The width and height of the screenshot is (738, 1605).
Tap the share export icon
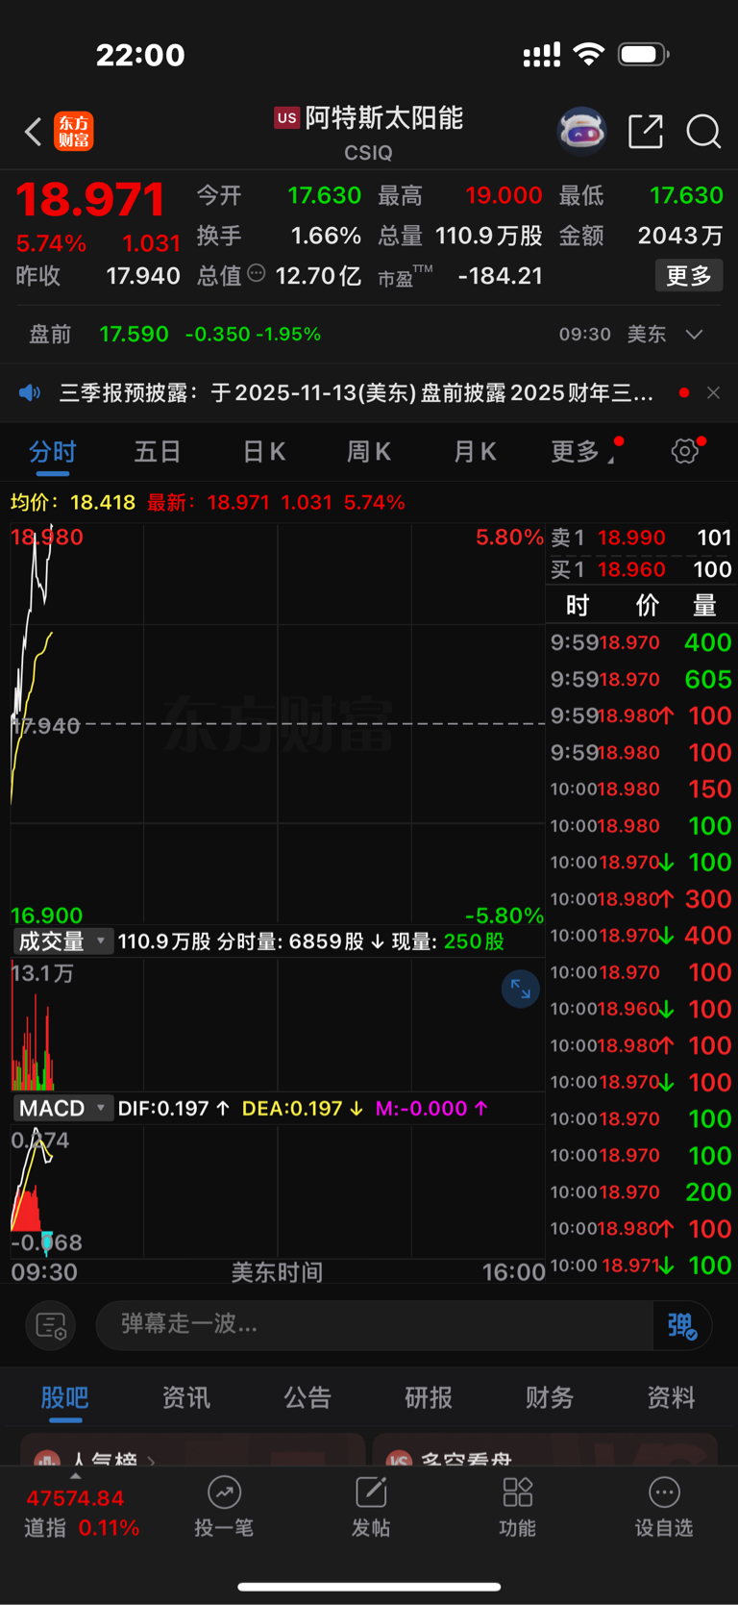[646, 131]
